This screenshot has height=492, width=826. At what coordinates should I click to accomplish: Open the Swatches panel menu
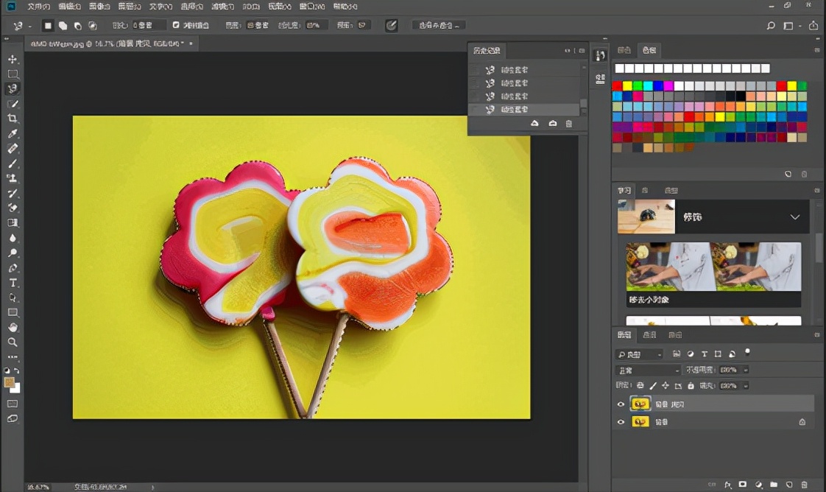click(817, 50)
